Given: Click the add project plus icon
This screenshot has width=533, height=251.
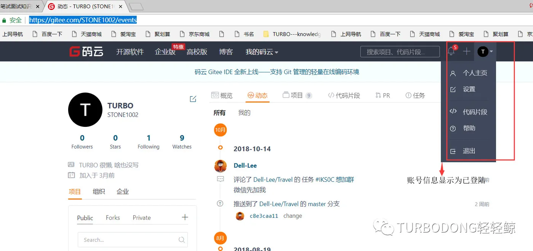Looking at the screenshot, I should tap(185, 217).
